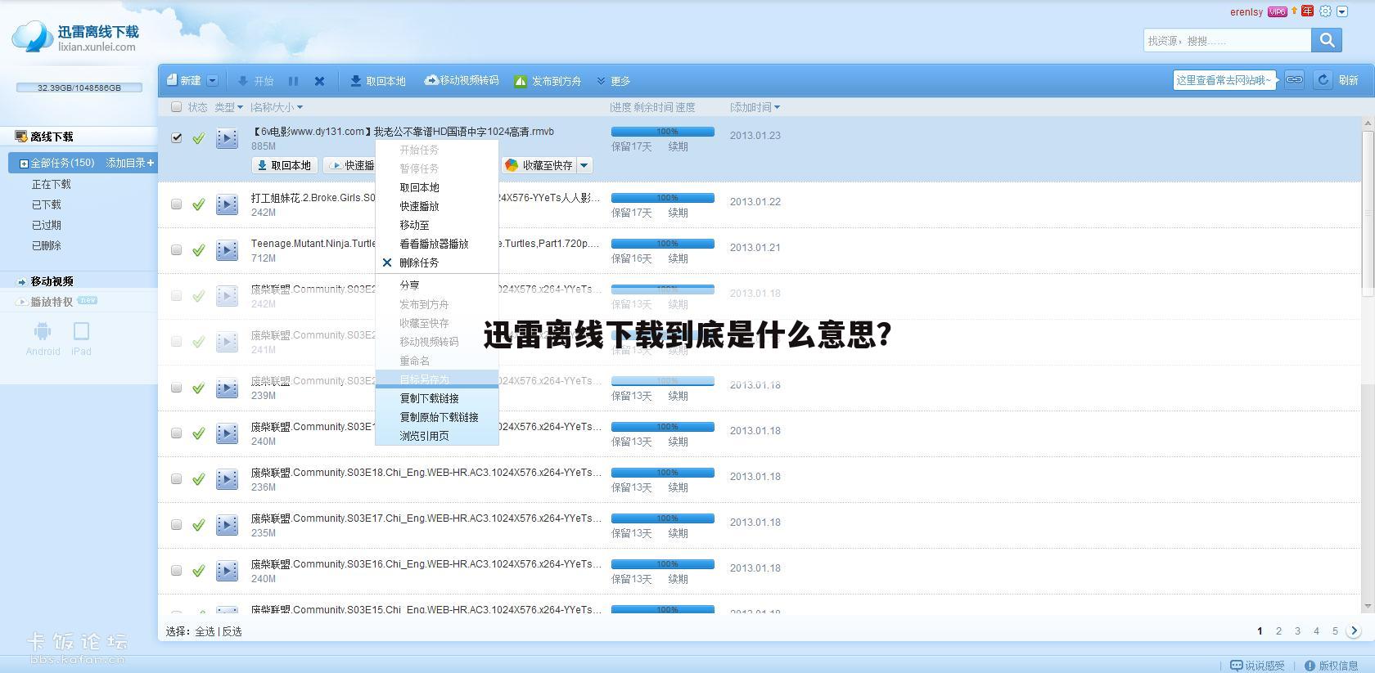Image resolution: width=1375 pixels, height=673 pixels.
Task: Click 全选 select all link
Action: 205,631
